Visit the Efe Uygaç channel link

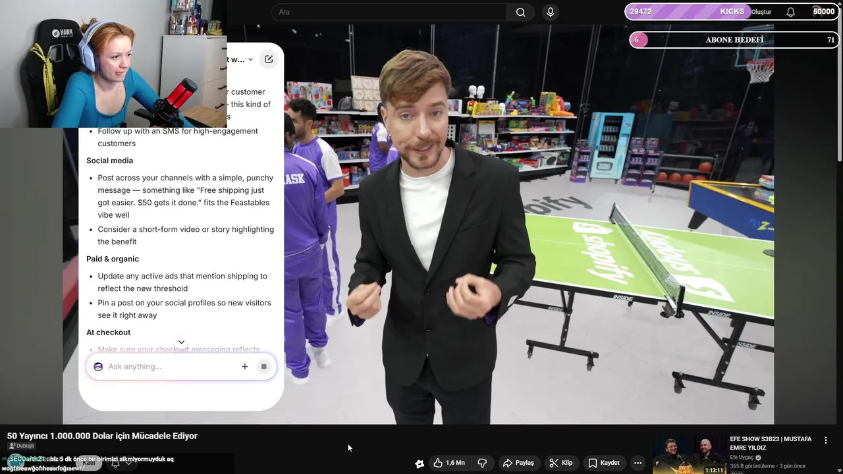pos(742,458)
